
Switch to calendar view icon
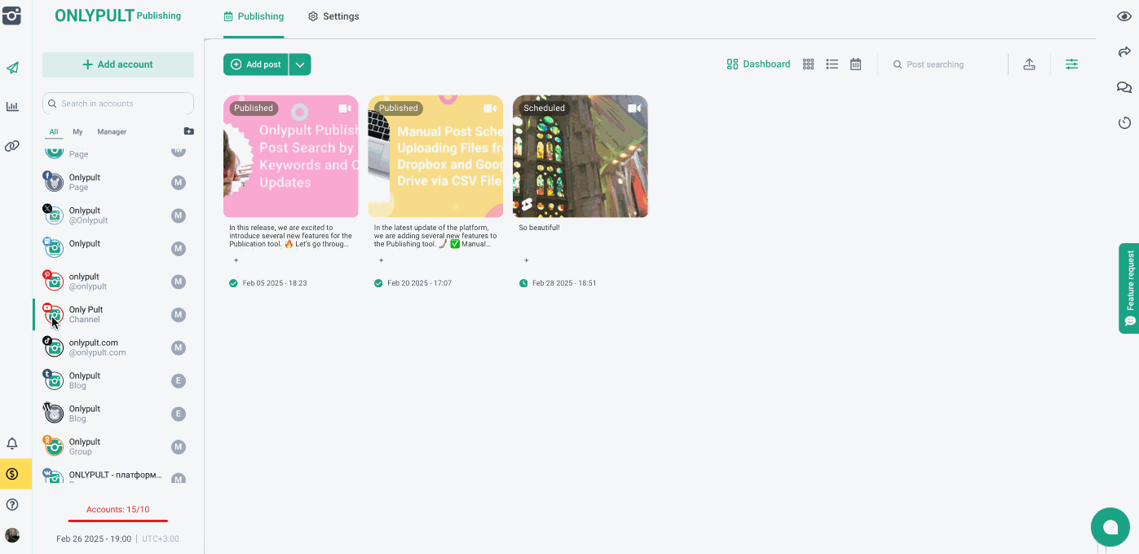855,64
